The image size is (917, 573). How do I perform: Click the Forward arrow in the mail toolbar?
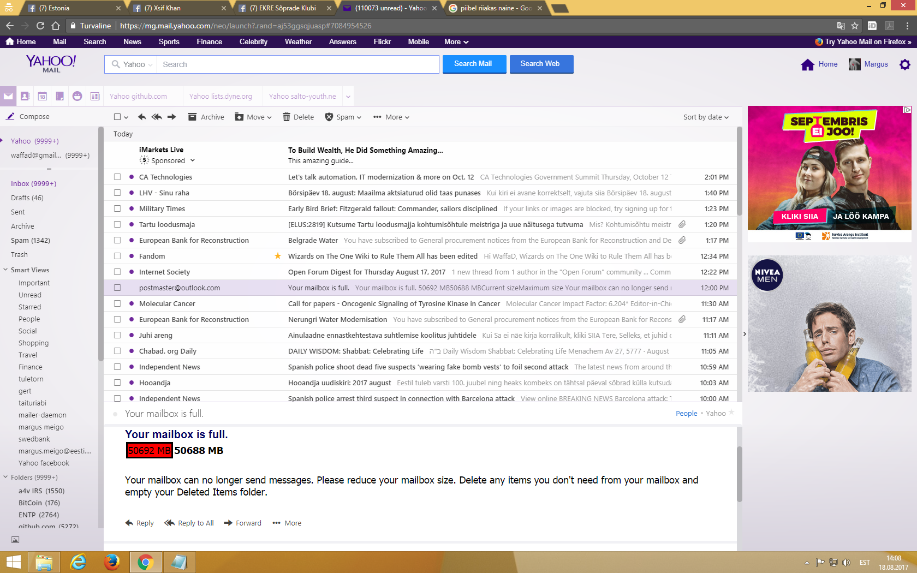point(171,117)
